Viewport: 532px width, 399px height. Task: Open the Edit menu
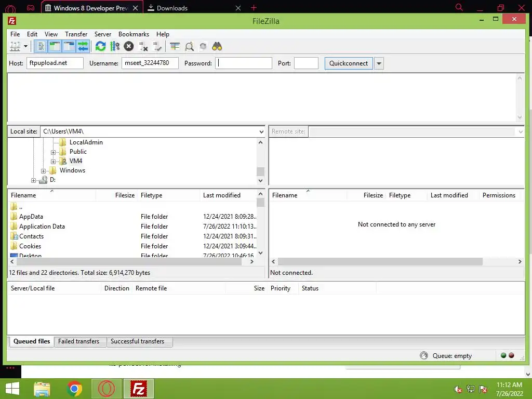[x=32, y=34]
